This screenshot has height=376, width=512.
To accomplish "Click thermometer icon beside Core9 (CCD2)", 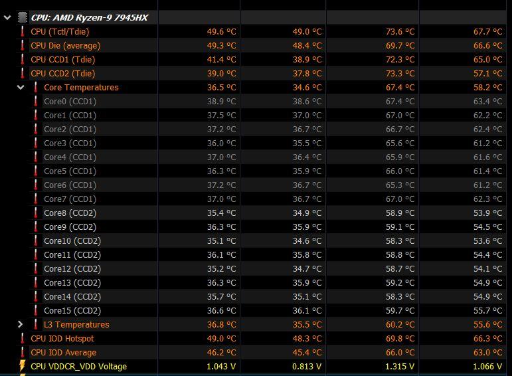I will pyautogui.click(x=36, y=227).
